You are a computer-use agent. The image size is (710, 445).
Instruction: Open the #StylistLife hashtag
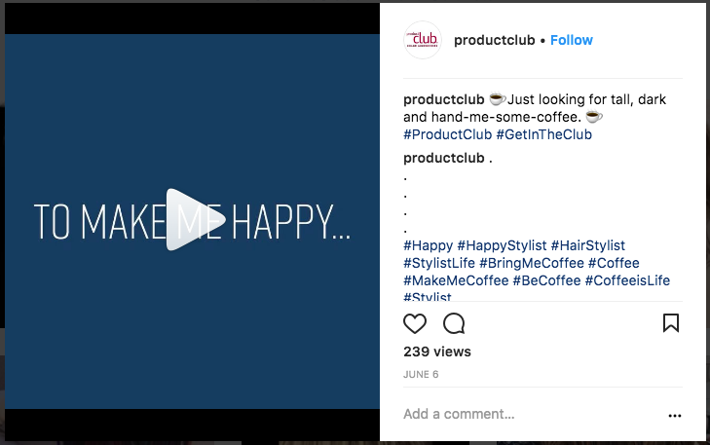point(439,263)
